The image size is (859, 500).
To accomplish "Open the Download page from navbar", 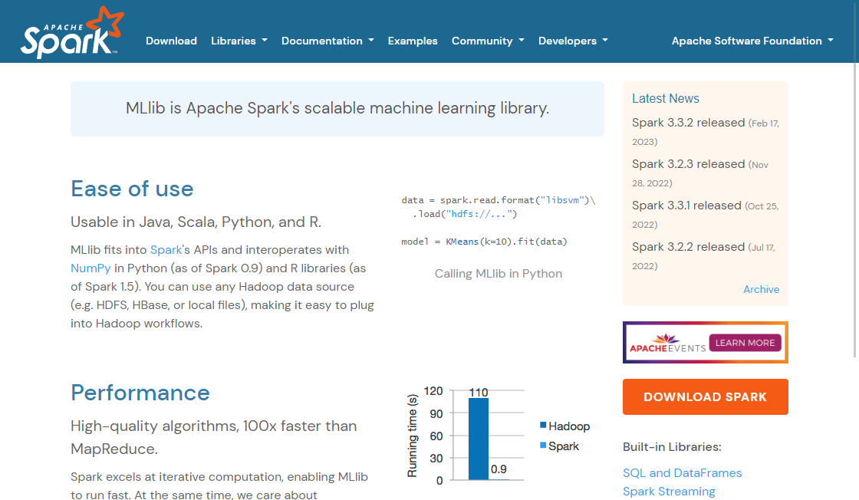I will point(171,41).
